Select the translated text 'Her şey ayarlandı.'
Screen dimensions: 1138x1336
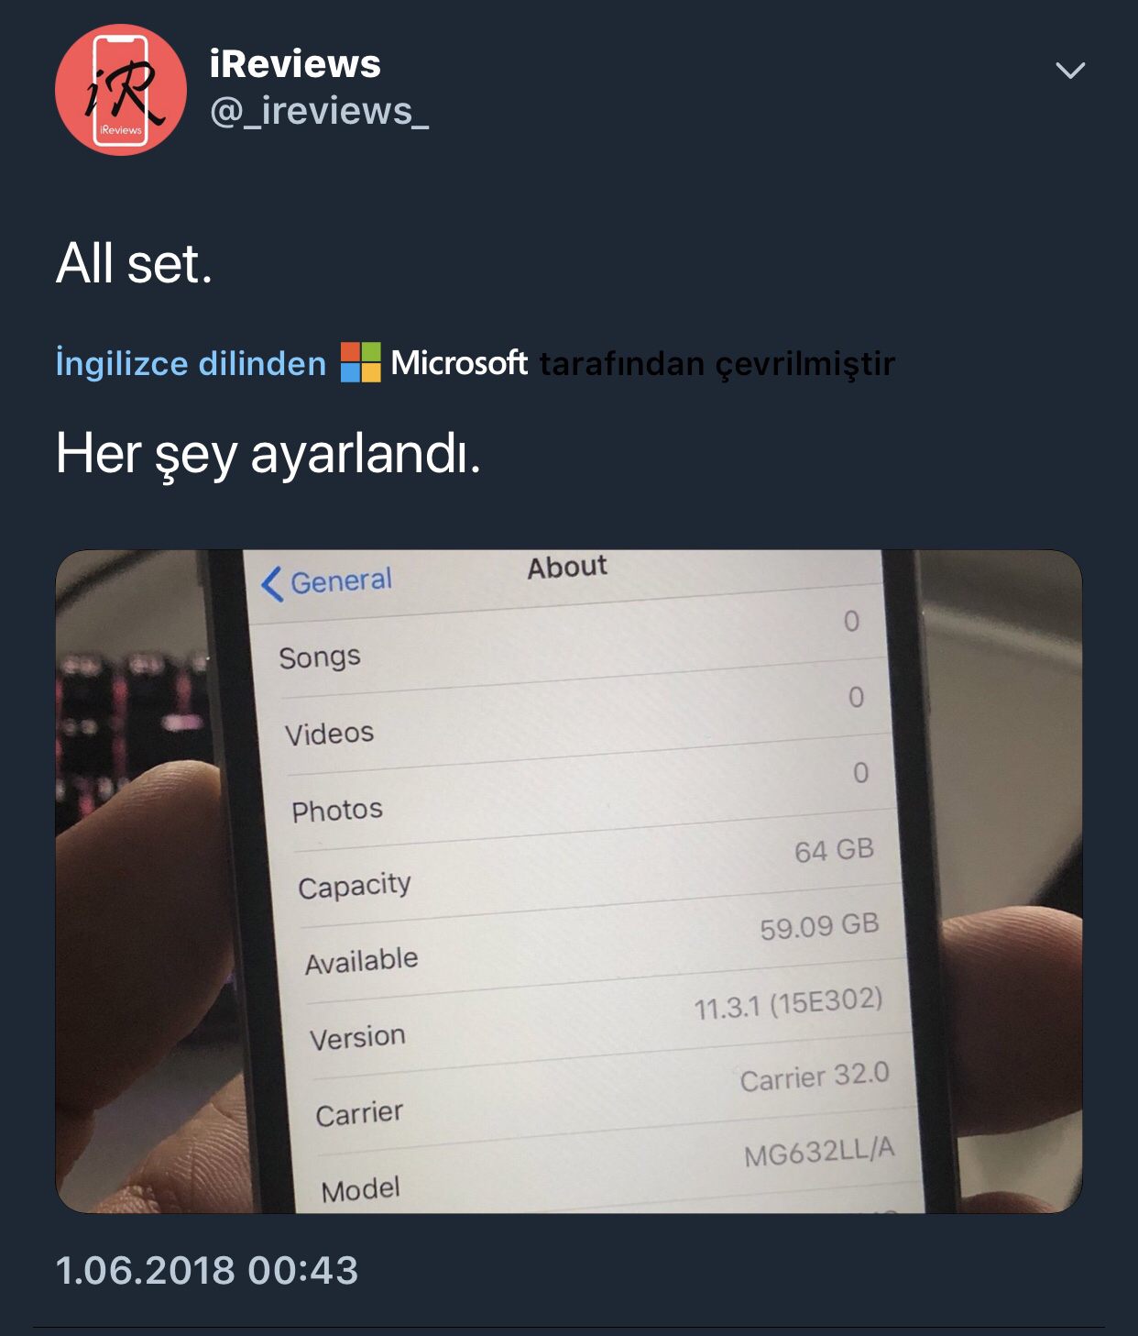pos(268,454)
